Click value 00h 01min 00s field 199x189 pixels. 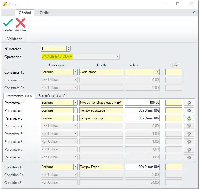[142, 110]
